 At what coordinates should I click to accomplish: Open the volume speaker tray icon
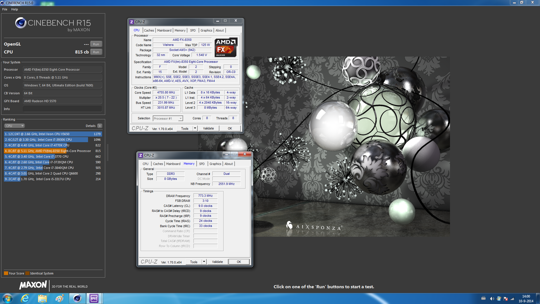coord(492,299)
